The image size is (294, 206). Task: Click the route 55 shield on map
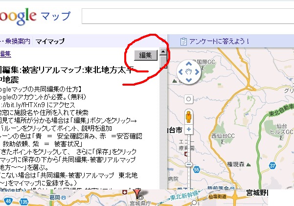coord(197,170)
